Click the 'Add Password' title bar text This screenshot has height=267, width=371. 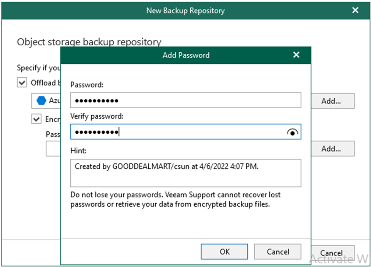pyautogui.click(x=186, y=55)
